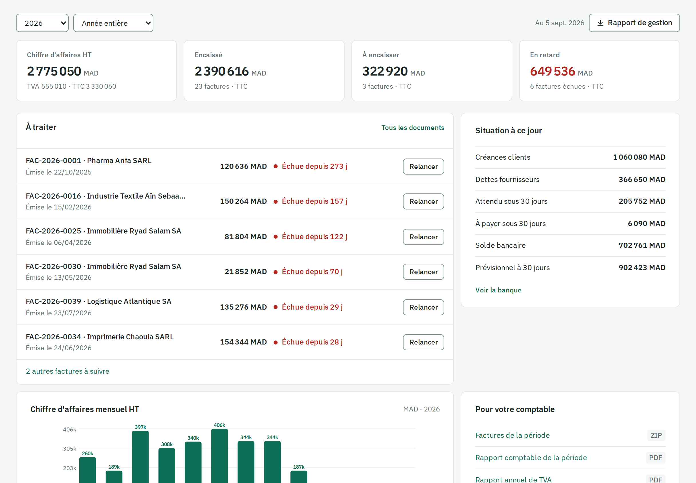Click the ZIP badge for Factures de la période
The width and height of the screenshot is (696, 483).
point(656,436)
